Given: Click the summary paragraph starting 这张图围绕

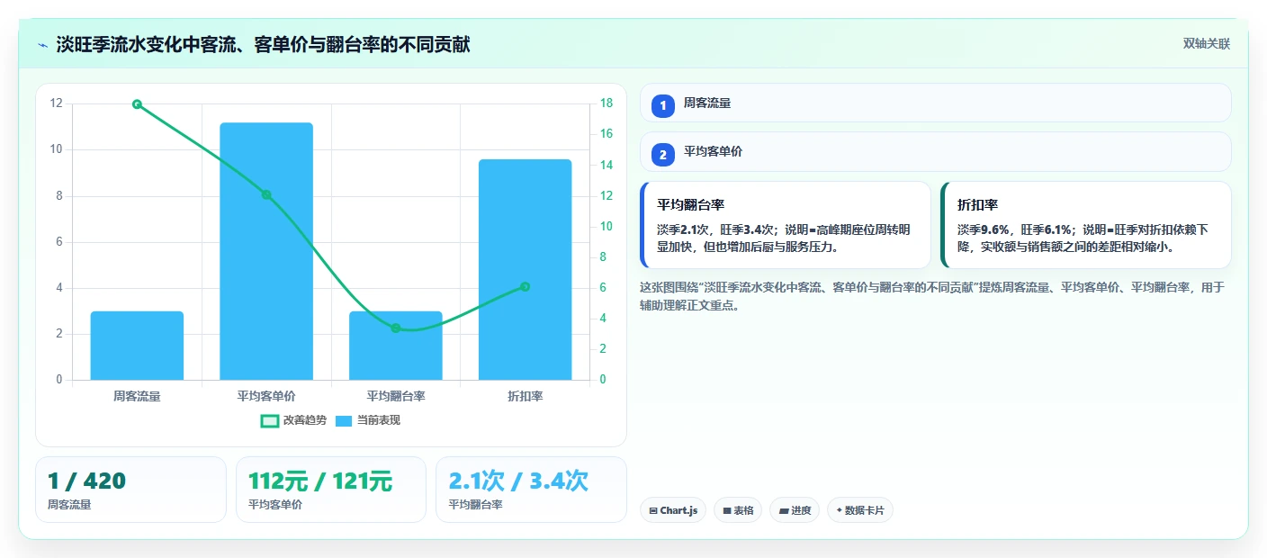Looking at the screenshot, I should 932,296.
